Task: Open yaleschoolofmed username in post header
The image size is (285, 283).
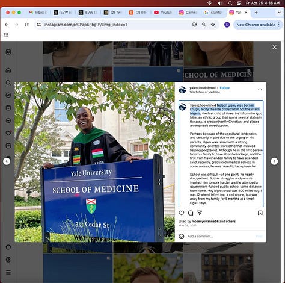Action: point(203,88)
